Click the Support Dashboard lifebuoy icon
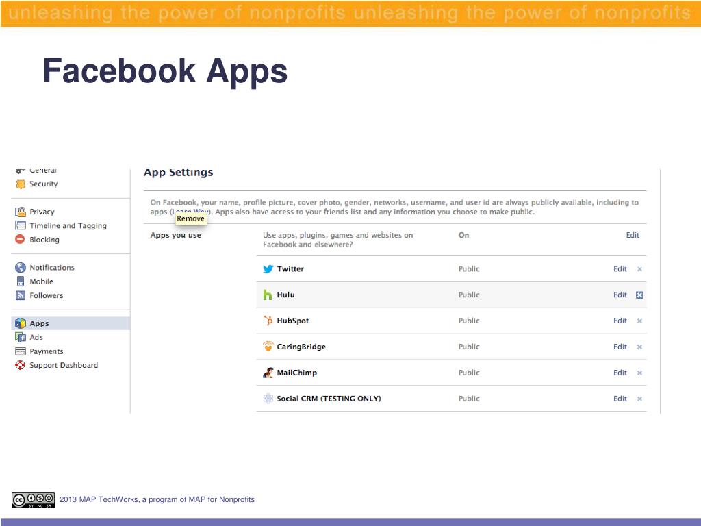The image size is (701, 526). 20,365
